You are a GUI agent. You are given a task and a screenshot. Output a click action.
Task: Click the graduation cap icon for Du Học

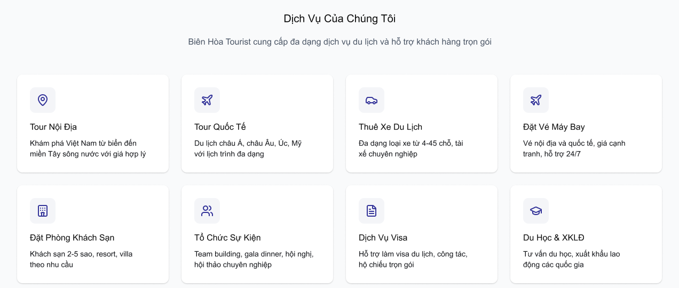[536, 211]
